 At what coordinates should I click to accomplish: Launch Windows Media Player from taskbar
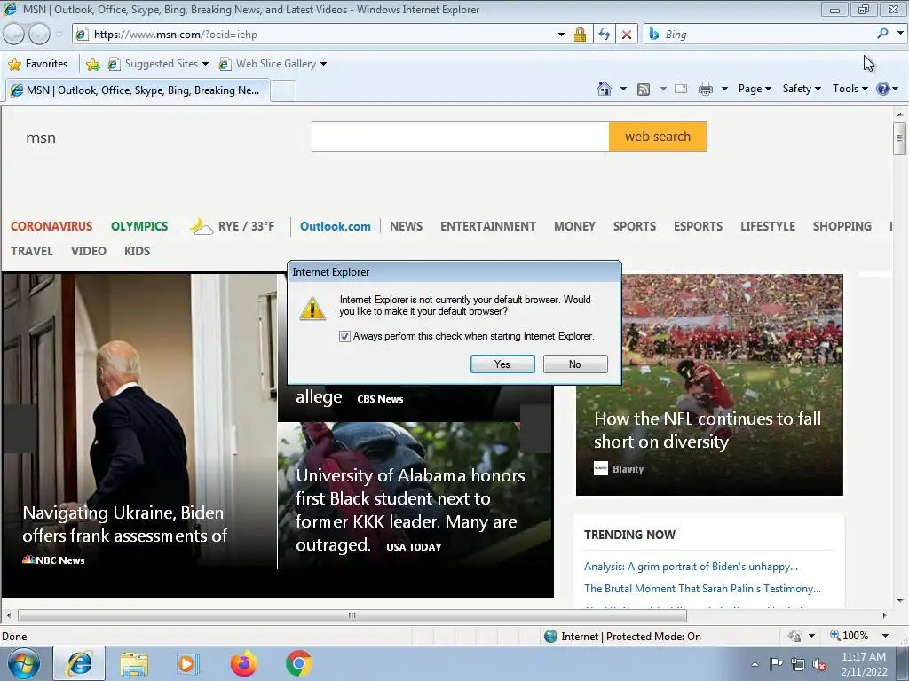pos(188,663)
